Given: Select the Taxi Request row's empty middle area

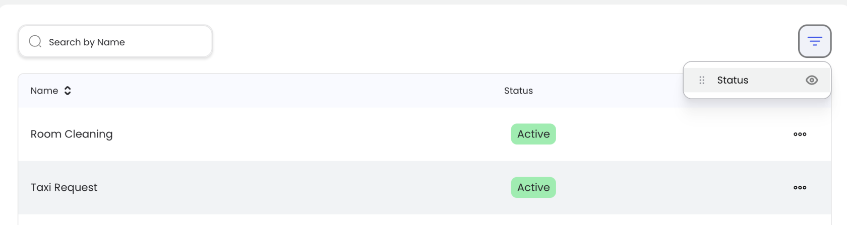Looking at the screenshot, I should tap(302, 188).
